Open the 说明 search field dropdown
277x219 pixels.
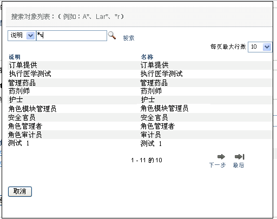click(30, 36)
